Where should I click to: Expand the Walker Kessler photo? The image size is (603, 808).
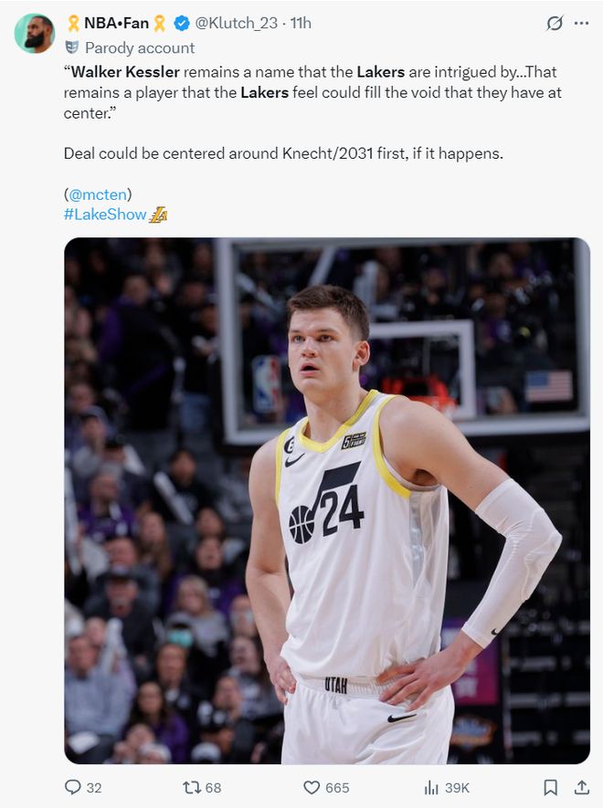click(x=326, y=500)
